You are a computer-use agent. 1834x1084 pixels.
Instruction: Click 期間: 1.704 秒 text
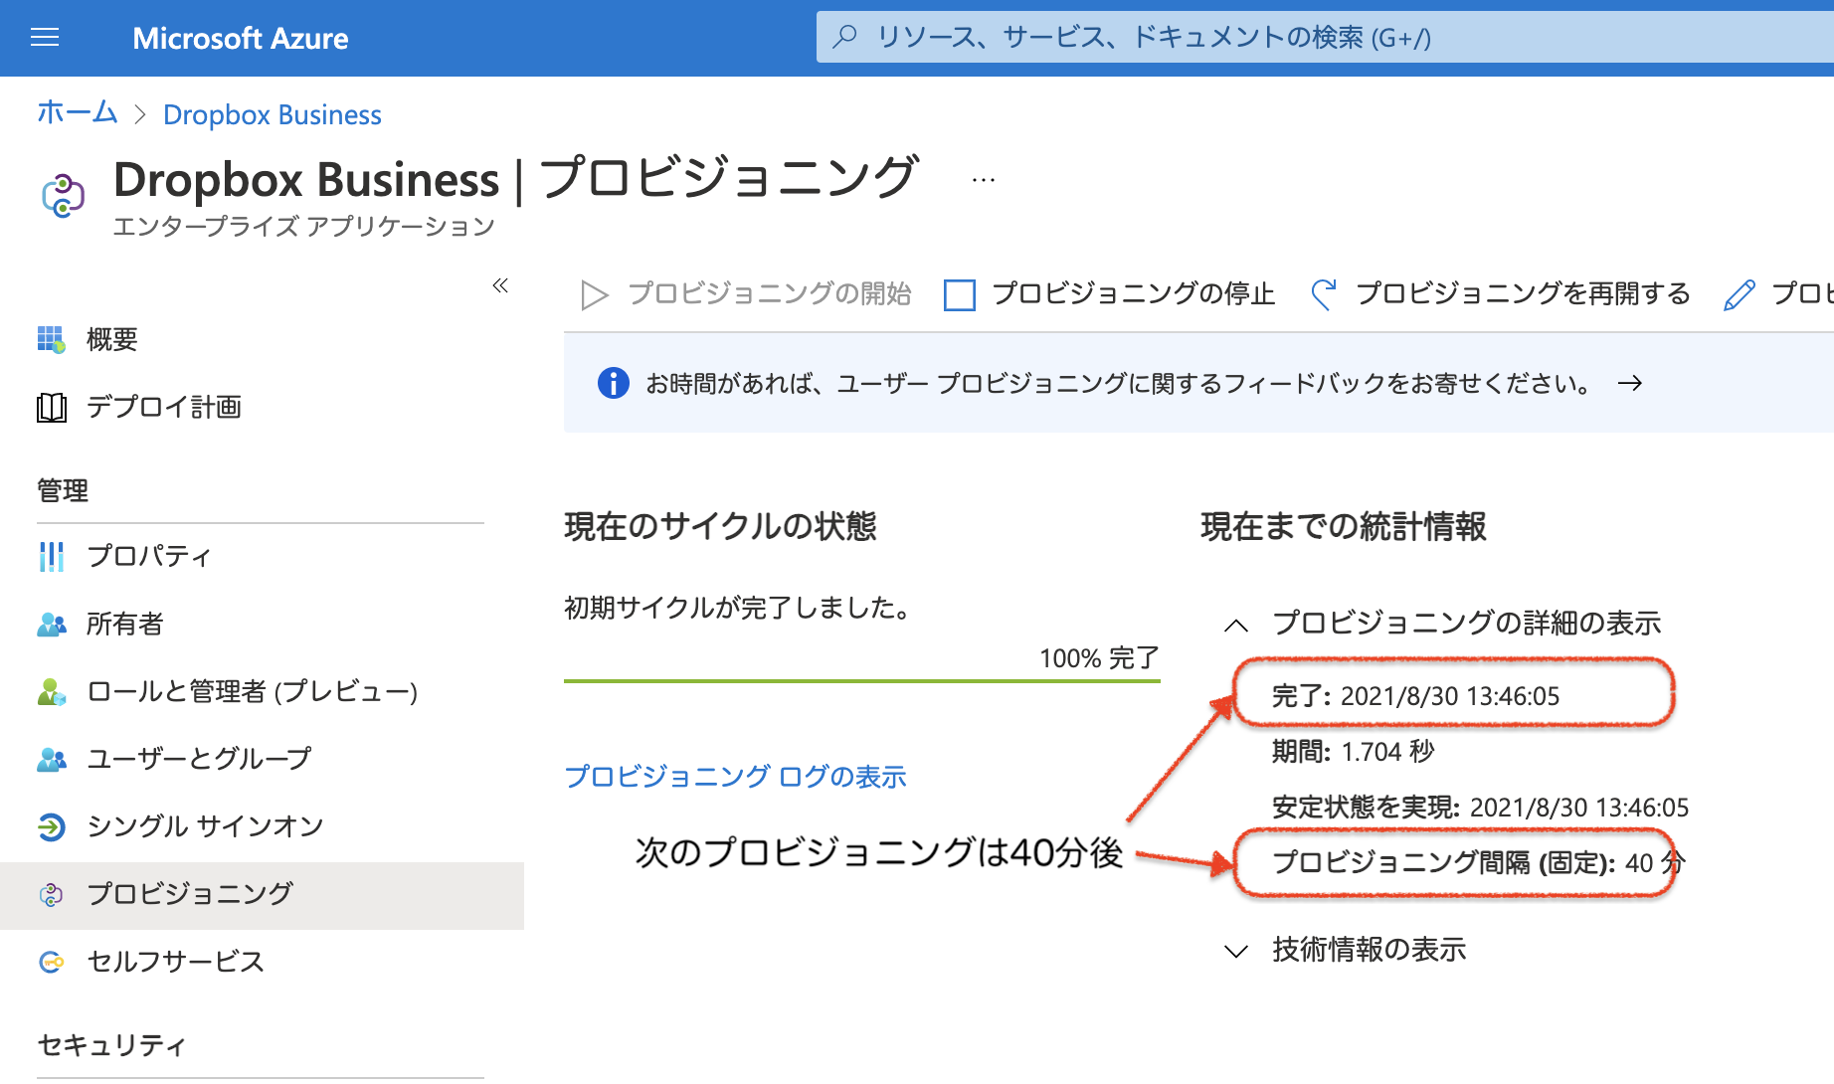click(x=1354, y=752)
